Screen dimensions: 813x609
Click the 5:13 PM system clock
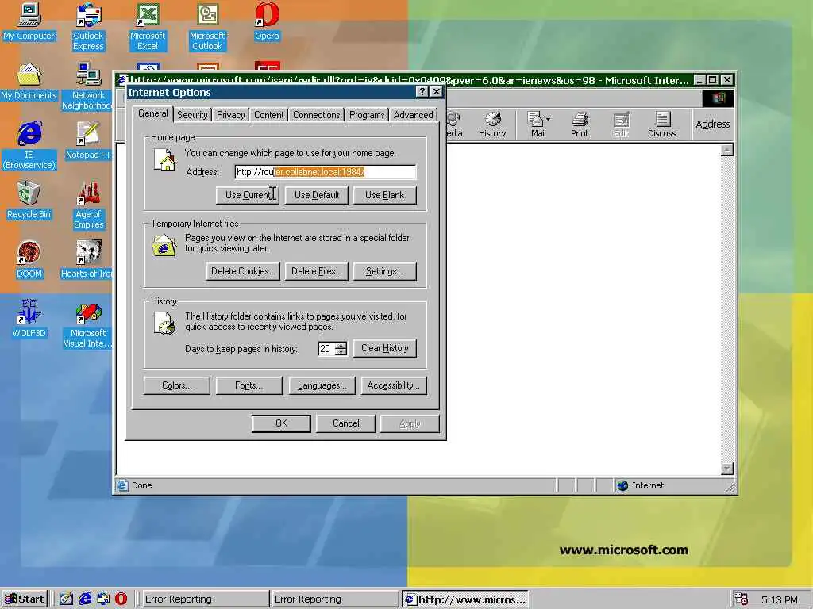(780, 599)
